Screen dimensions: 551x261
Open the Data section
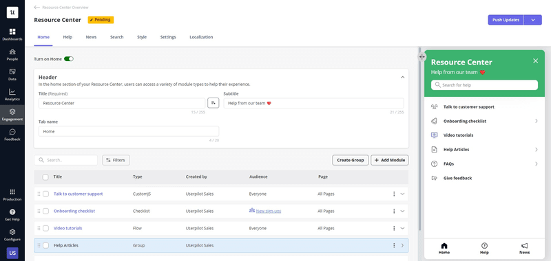point(12,75)
